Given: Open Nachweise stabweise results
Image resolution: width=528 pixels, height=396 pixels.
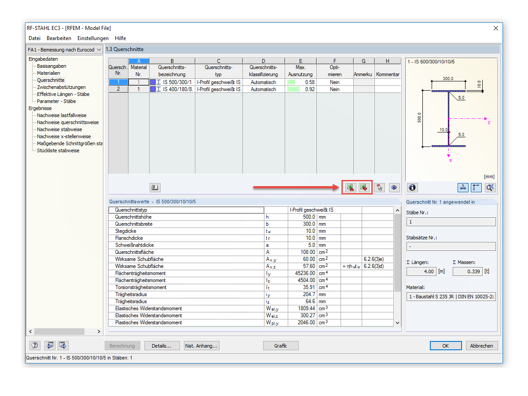Looking at the screenshot, I should pos(59,129).
